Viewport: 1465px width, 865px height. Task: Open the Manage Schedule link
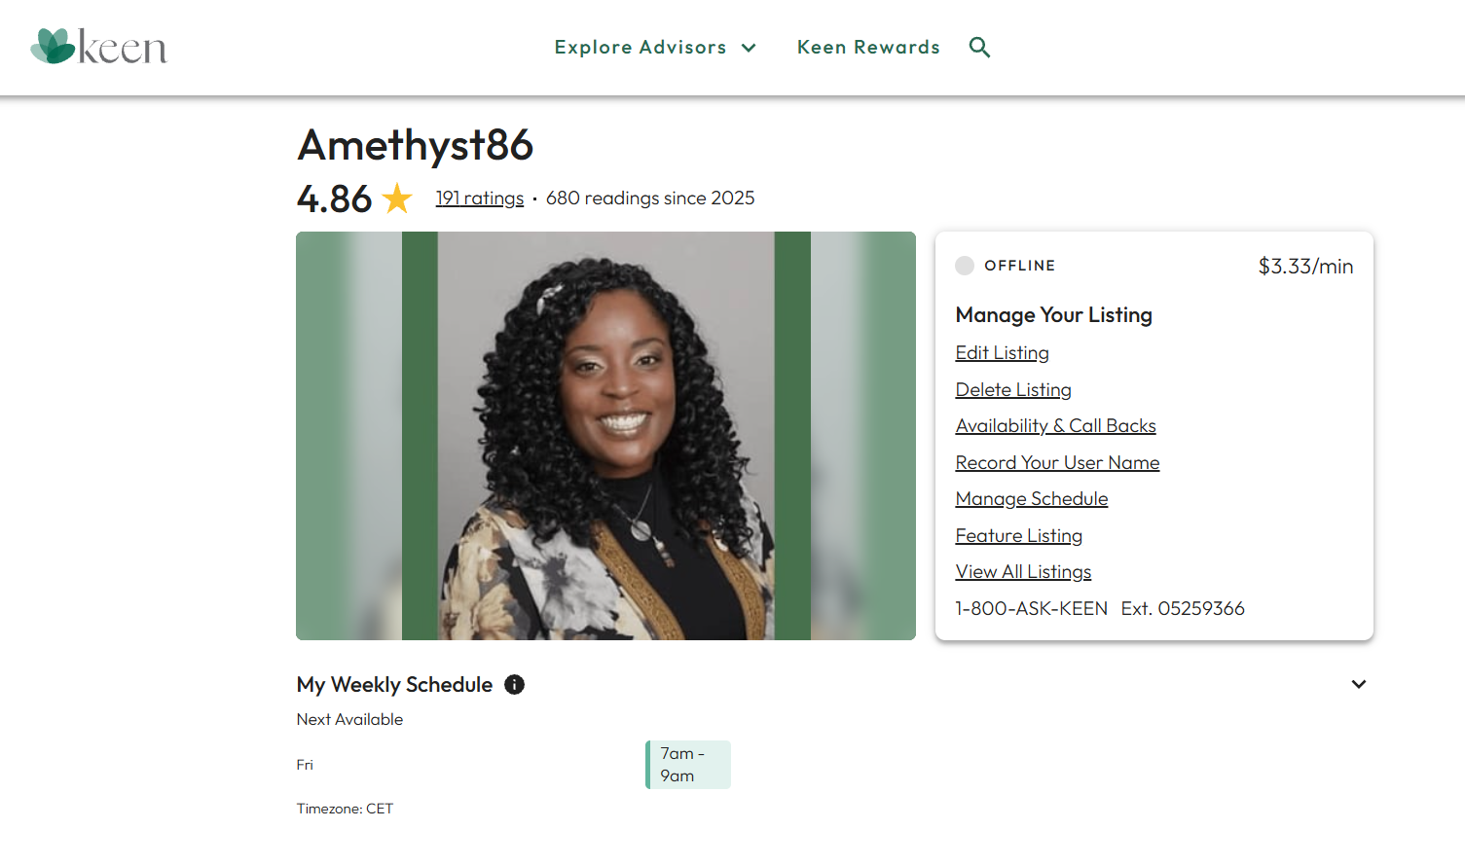pos(1032,499)
